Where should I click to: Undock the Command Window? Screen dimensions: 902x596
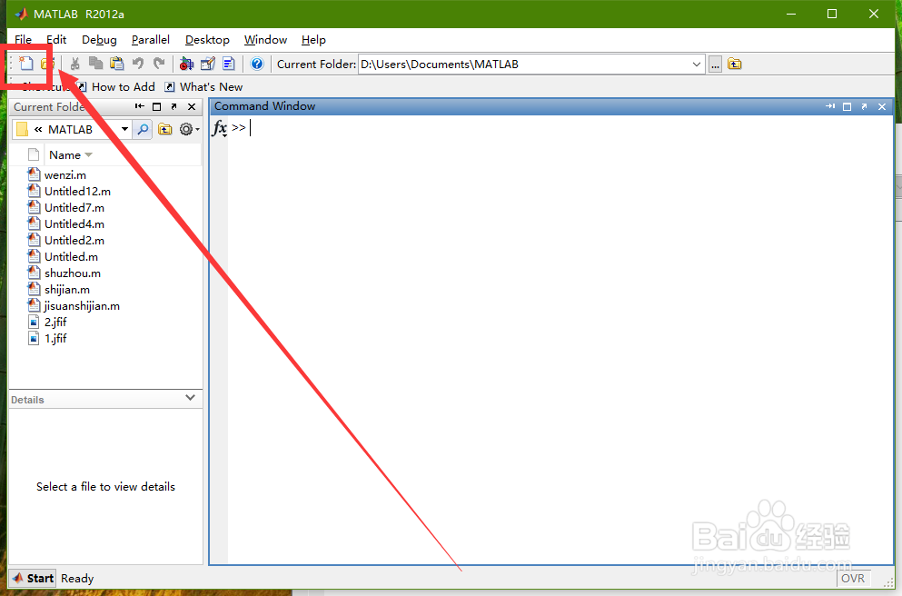click(864, 106)
